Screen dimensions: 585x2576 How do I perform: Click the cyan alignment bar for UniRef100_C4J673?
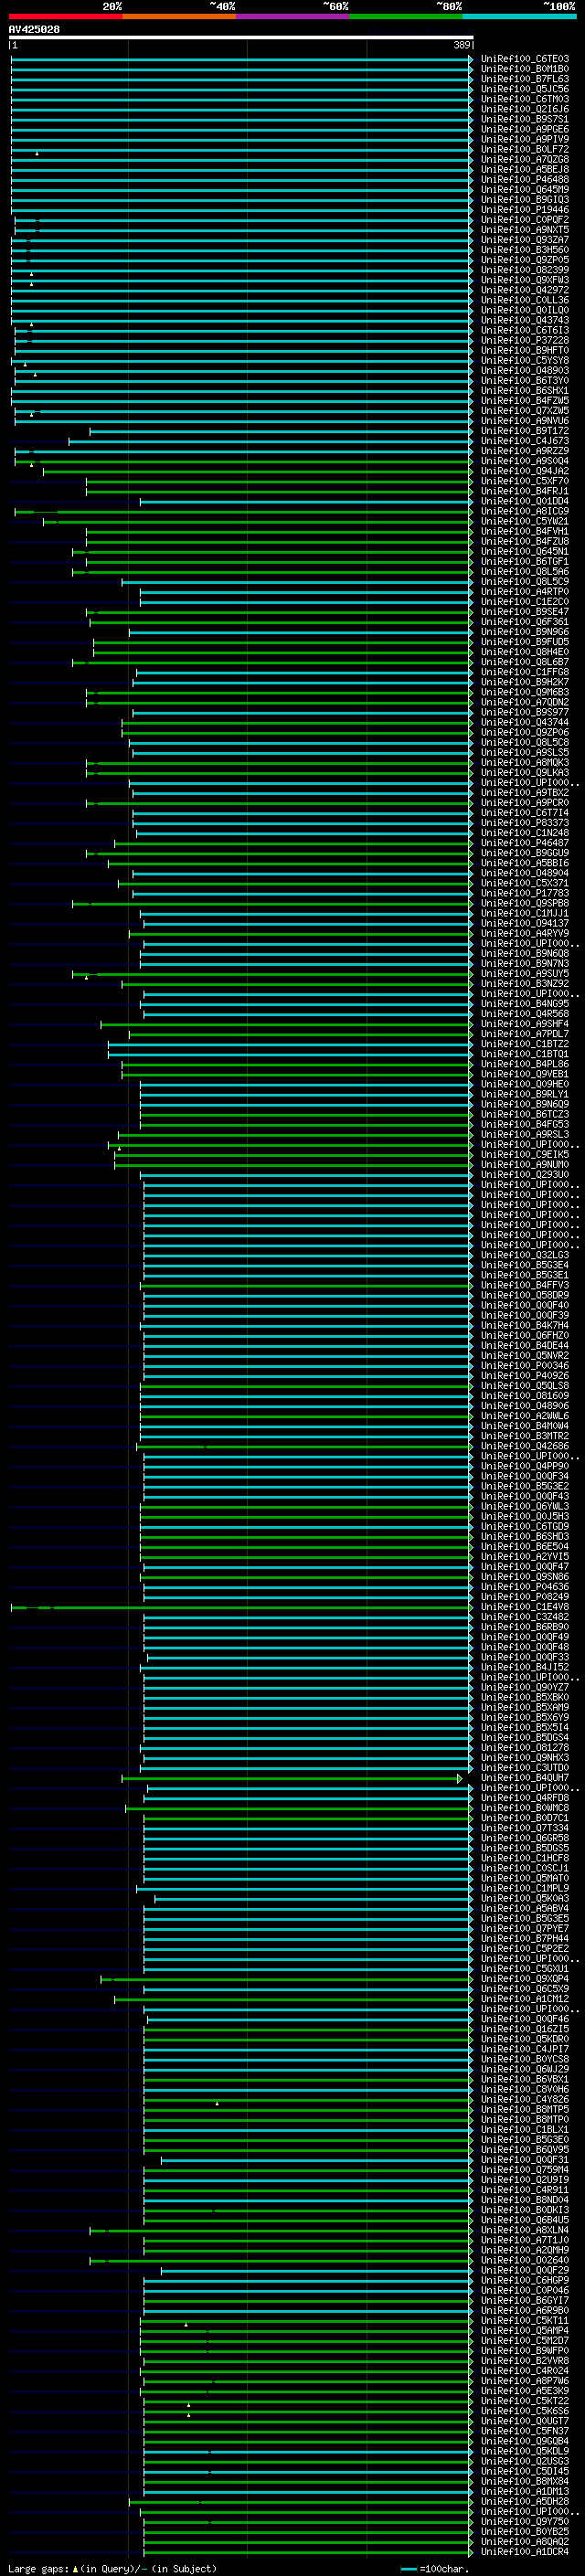tap(270, 441)
